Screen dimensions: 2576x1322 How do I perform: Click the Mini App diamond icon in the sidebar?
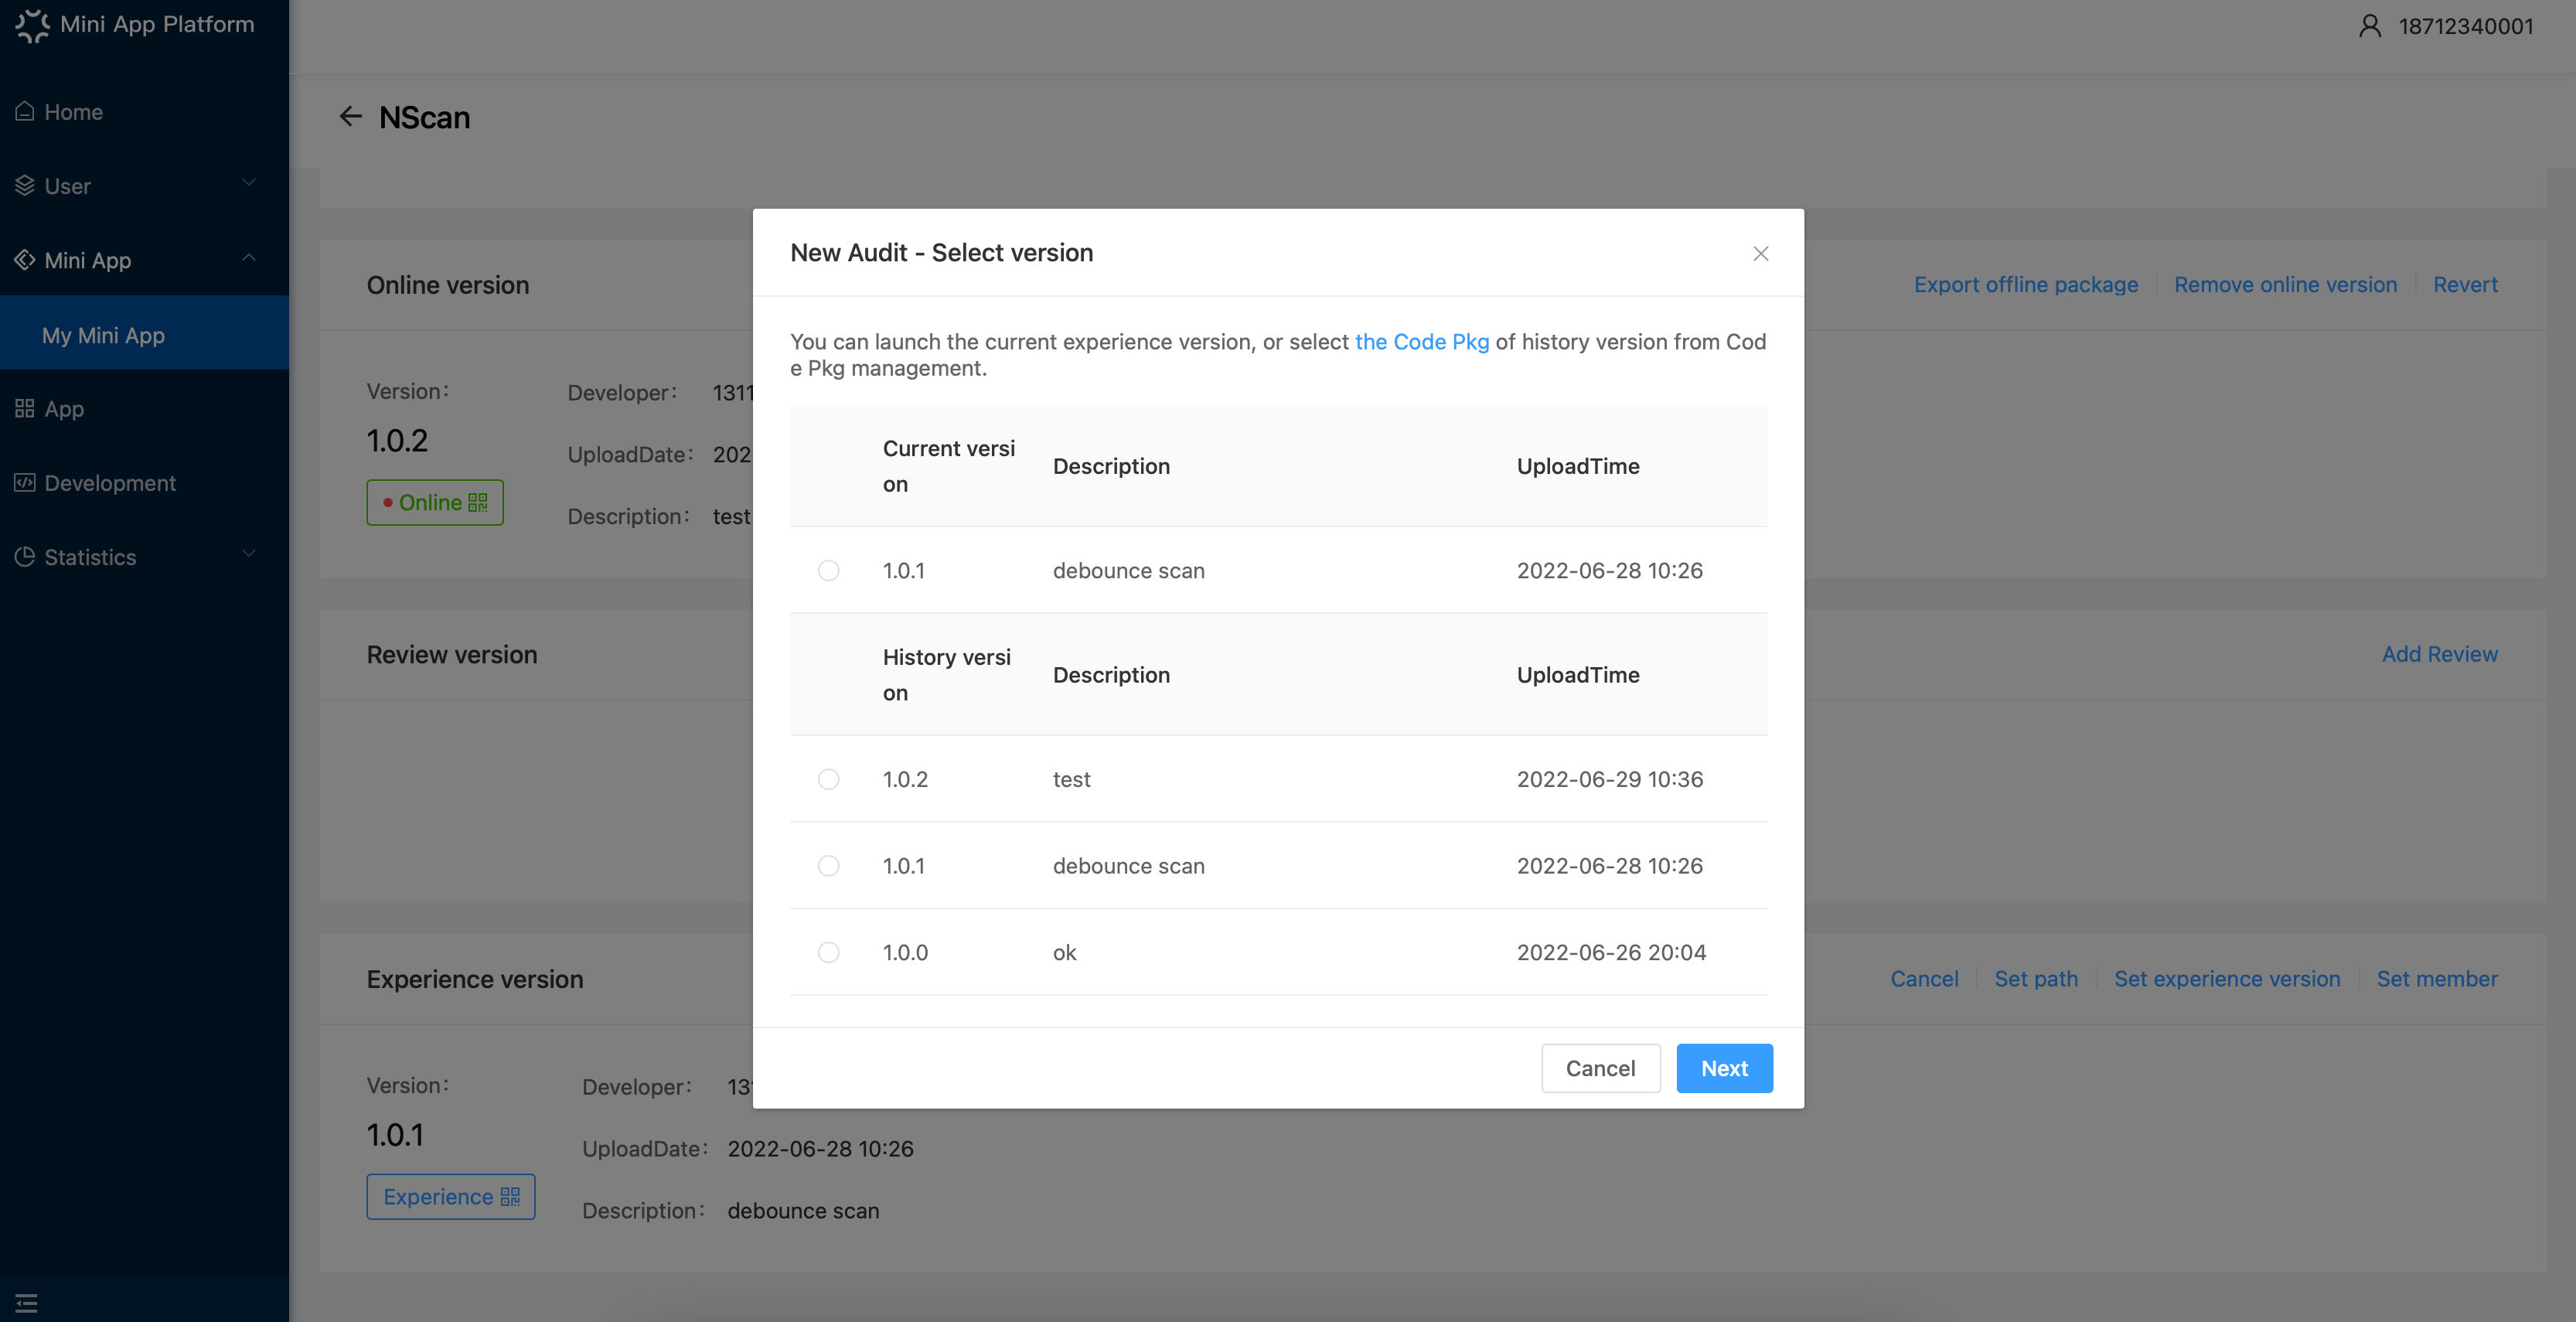click(25, 259)
